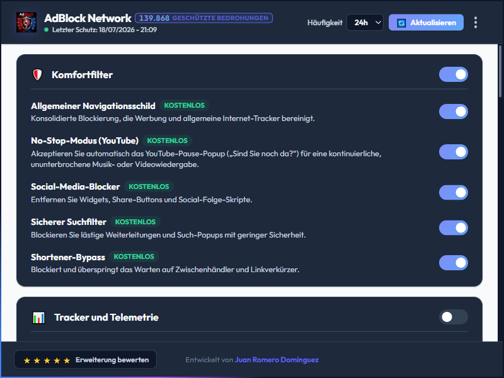This screenshot has height=378, width=504.
Task: Open the Häufigkeit 24h dropdown
Action: 365,23
